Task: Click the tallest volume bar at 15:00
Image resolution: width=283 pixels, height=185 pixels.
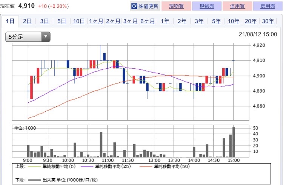Action: tap(234, 142)
